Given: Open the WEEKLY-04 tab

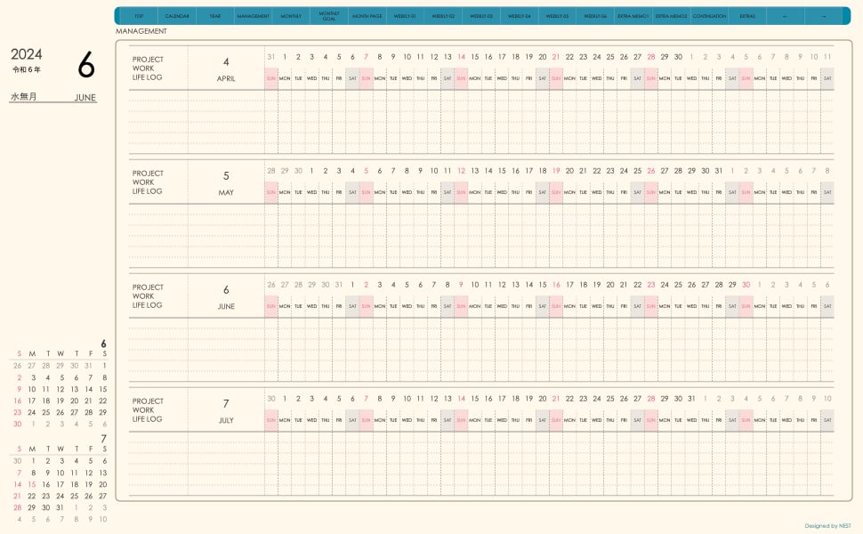Looking at the screenshot, I should [x=519, y=16].
